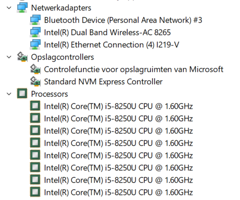The height and width of the screenshot is (200, 240).
Task: Collapse the Opslagcontrollers category
Action: [9, 57]
